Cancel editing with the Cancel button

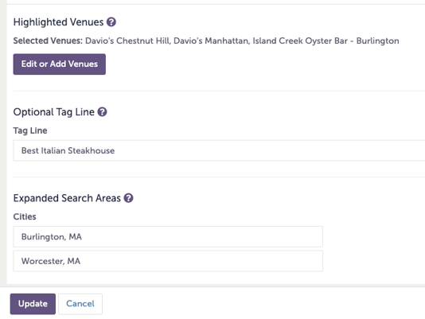tap(80, 304)
